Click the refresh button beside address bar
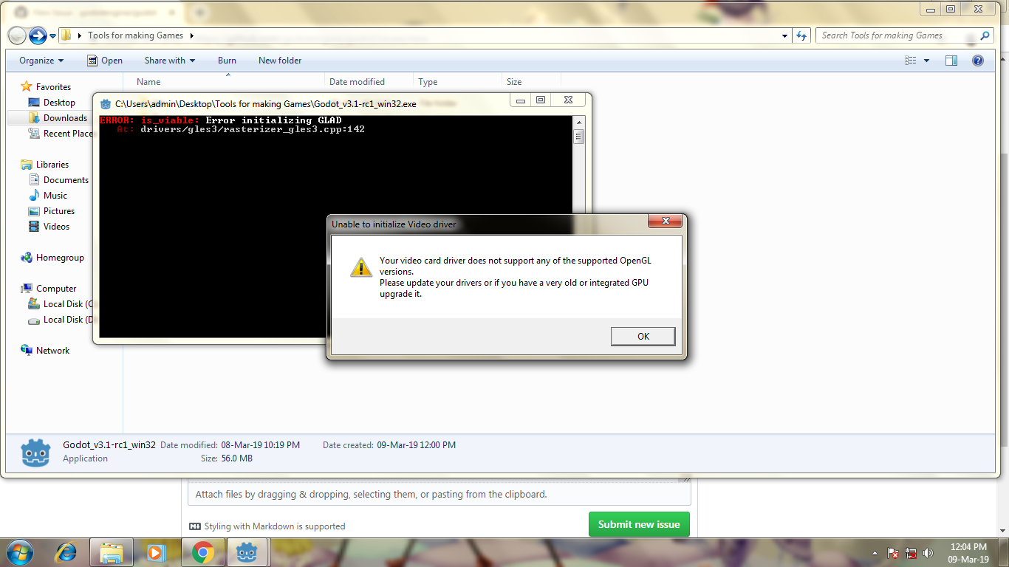1009x567 pixels. (x=801, y=35)
